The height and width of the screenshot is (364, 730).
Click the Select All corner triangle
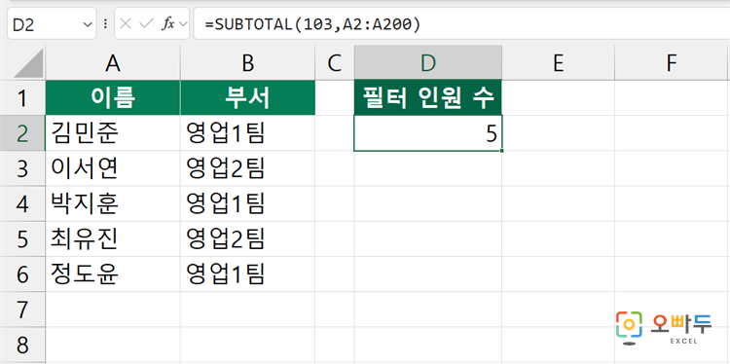pos(28,64)
